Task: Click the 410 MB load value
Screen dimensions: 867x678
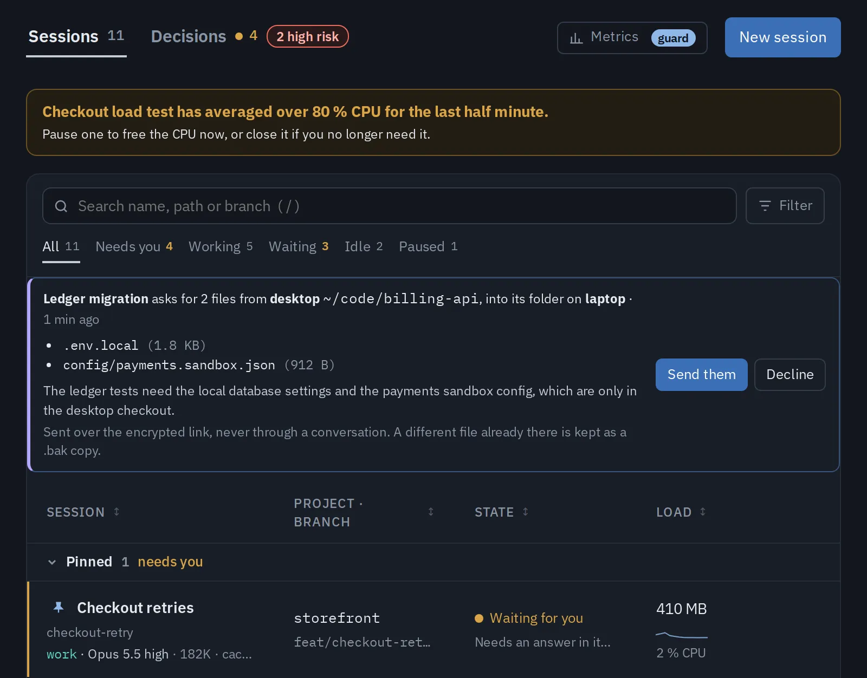Action: (682, 609)
